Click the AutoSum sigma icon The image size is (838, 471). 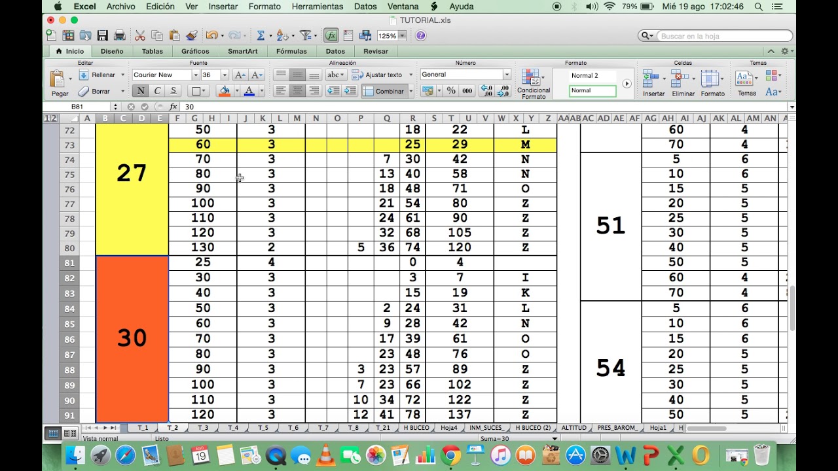pyautogui.click(x=261, y=35)
